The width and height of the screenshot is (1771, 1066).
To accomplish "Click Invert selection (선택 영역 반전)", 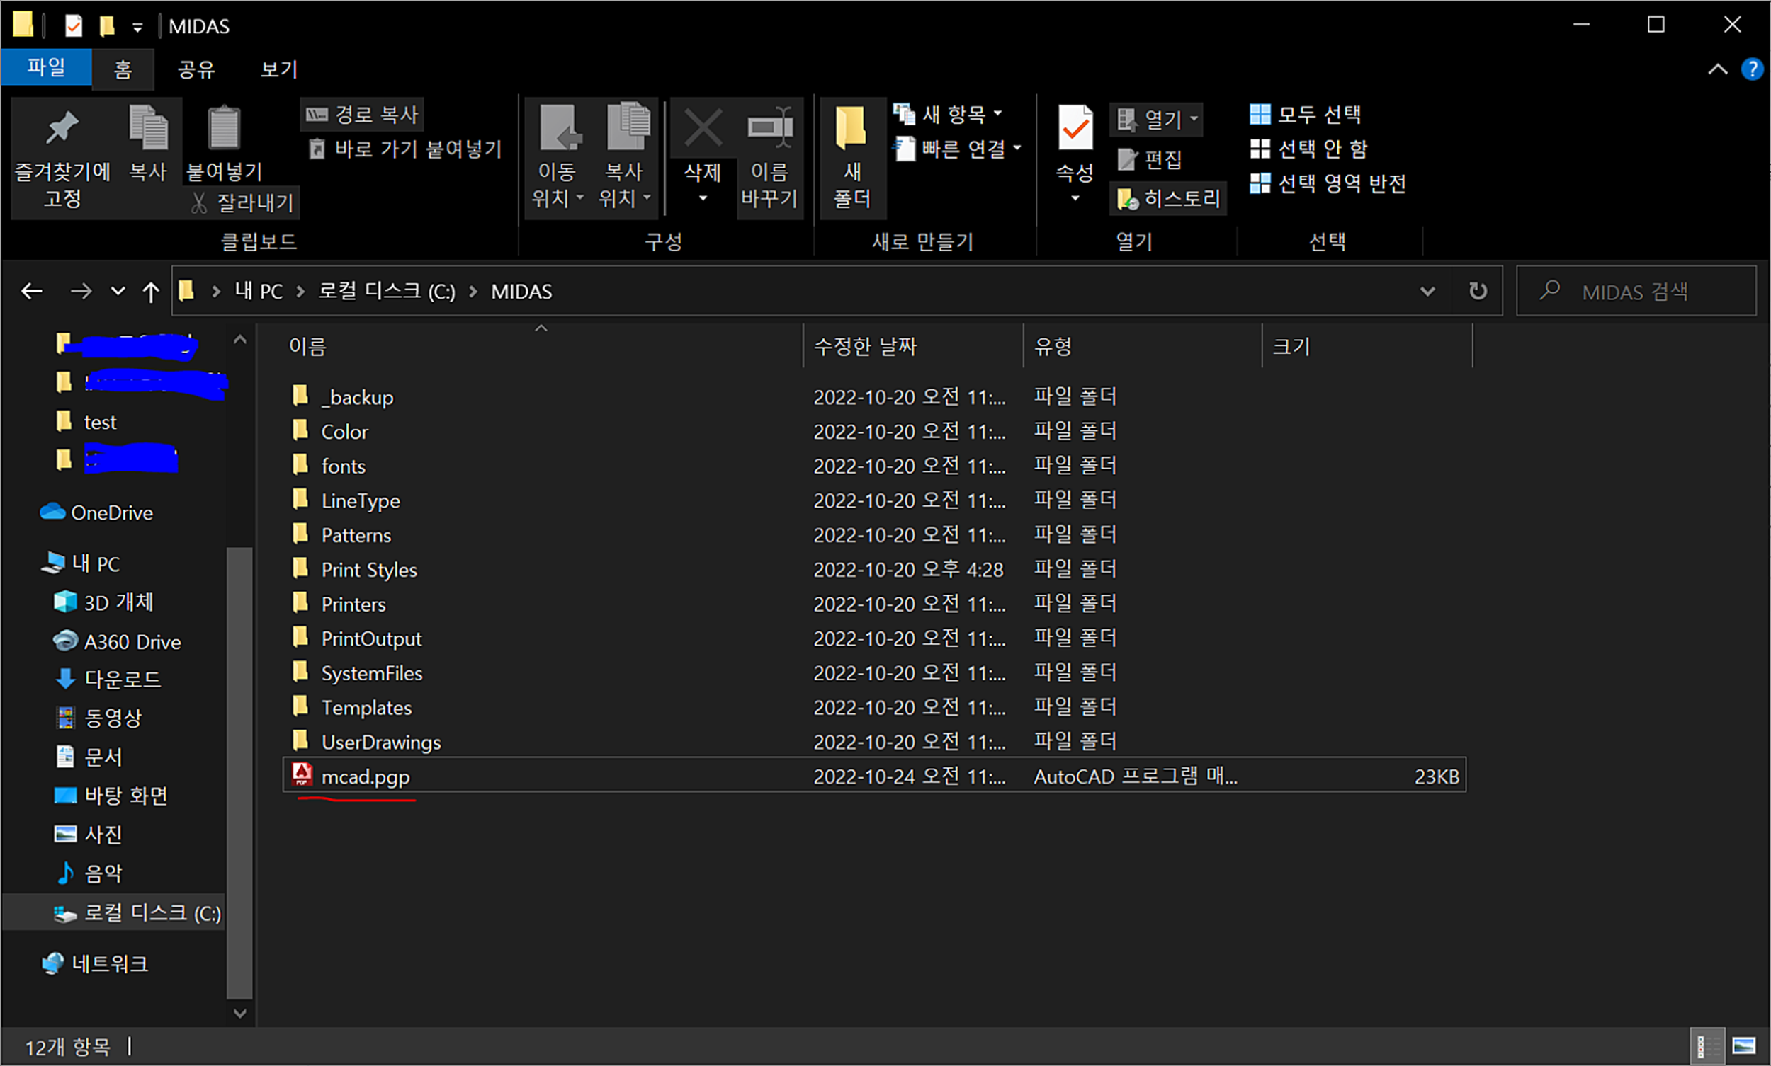I will [x=1328, y=183].
